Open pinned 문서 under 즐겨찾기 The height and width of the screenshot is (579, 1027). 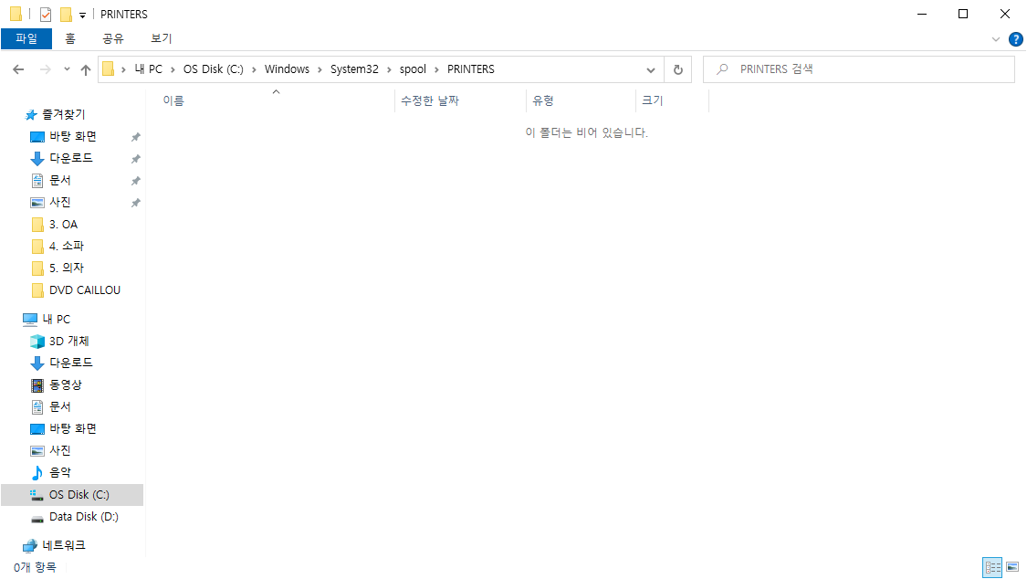click(x=59, y=180)
